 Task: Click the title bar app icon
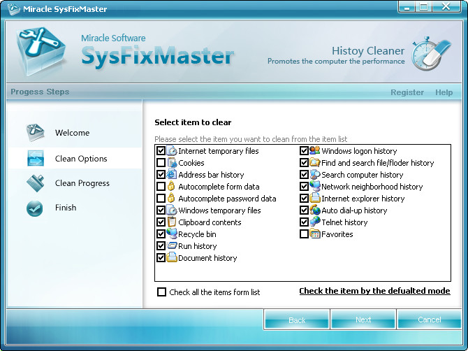tap(13, 9)
